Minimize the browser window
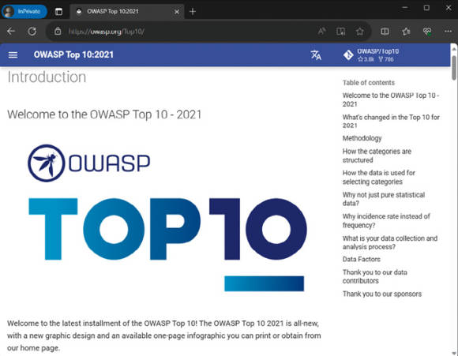This screenshot has width=458, height=356. (x=405, y=8)
